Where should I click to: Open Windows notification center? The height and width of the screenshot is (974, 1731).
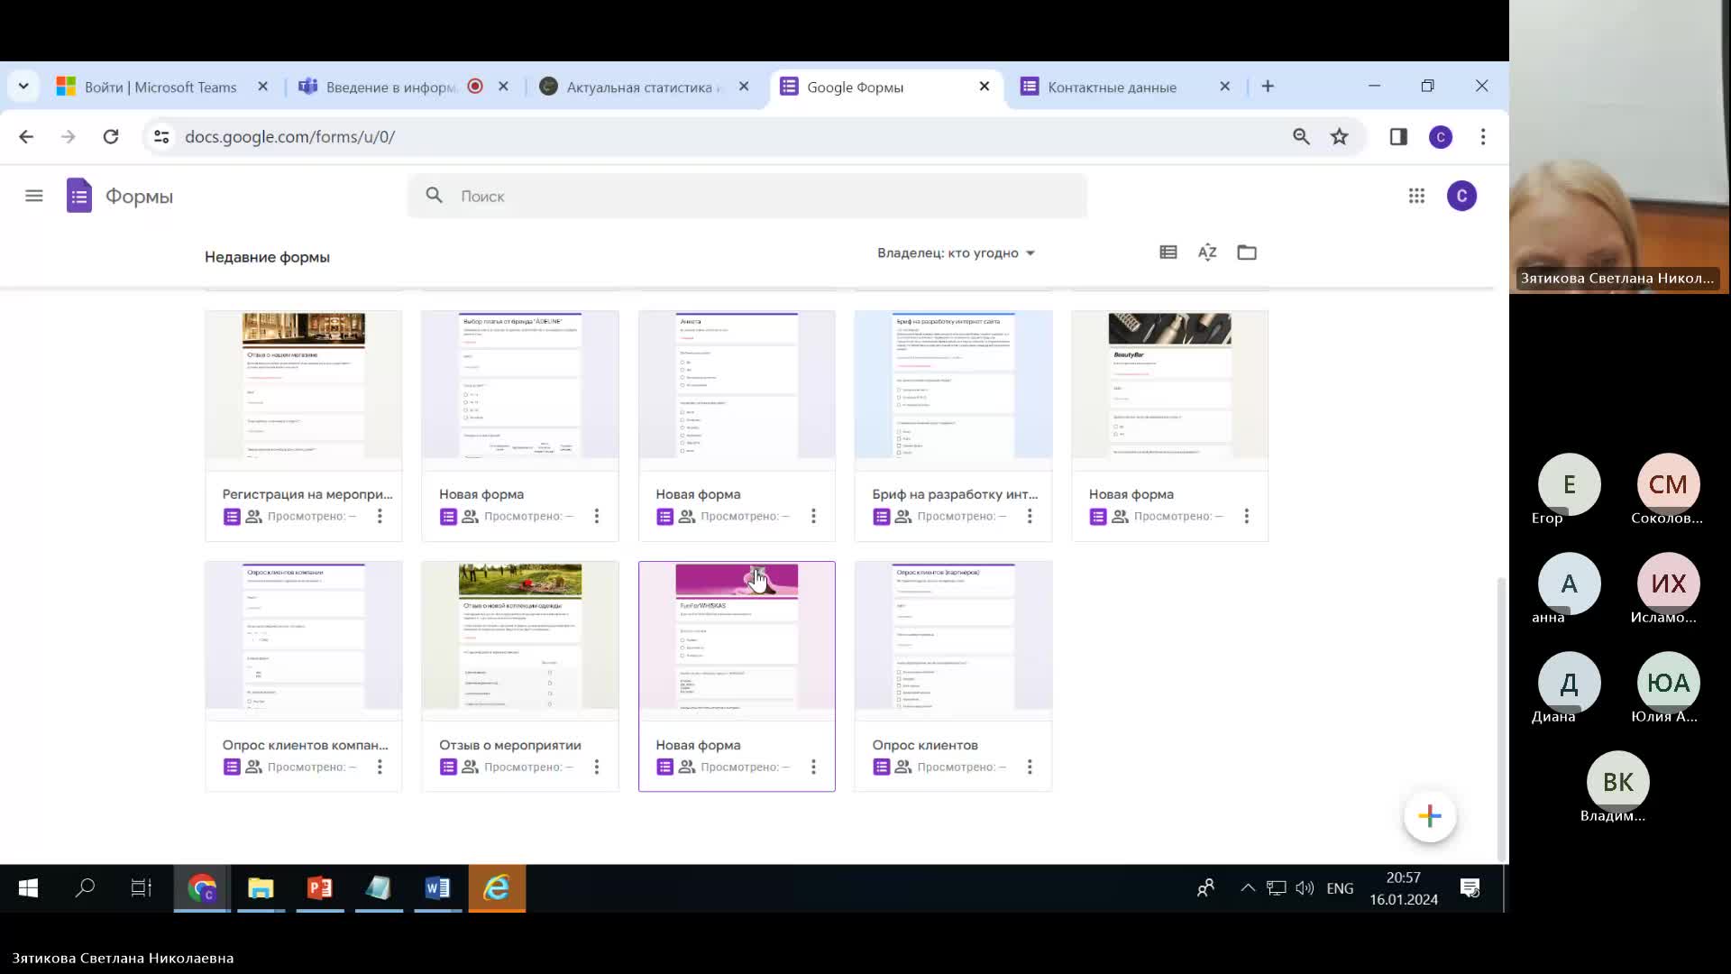click(x=1470, y=888)
